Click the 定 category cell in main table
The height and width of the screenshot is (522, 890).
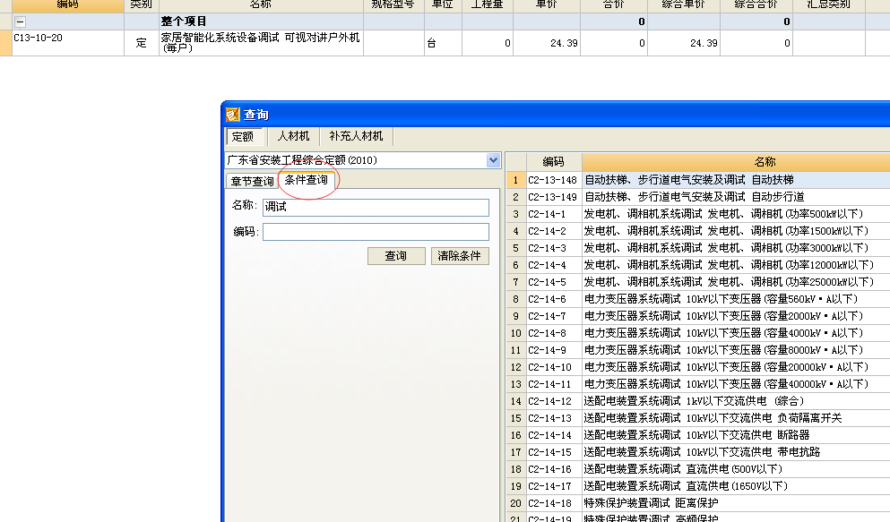click(x=142, y=43)
